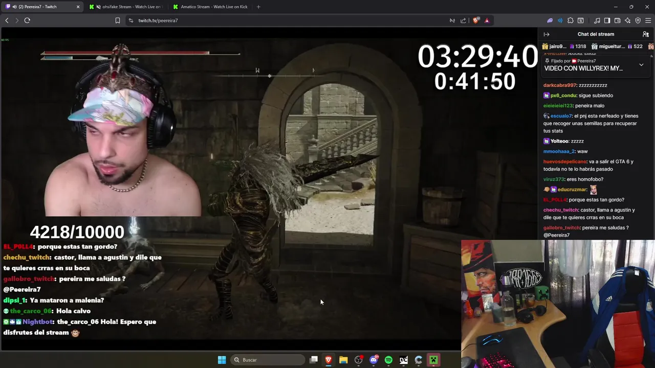Screen dimensions: 655x368
Task: Expand the pinned message chevron
Action: (x=641, y=65)
